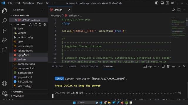Open the Explorer view in activity bar

coord(4,11)
